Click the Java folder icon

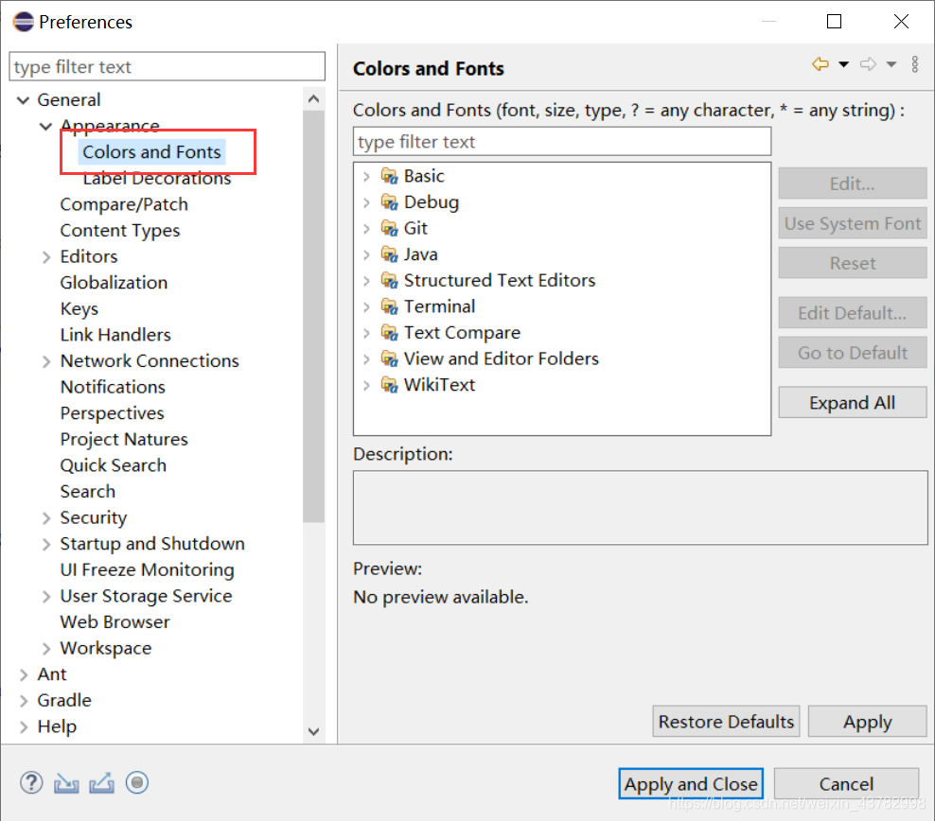(389, 254)
